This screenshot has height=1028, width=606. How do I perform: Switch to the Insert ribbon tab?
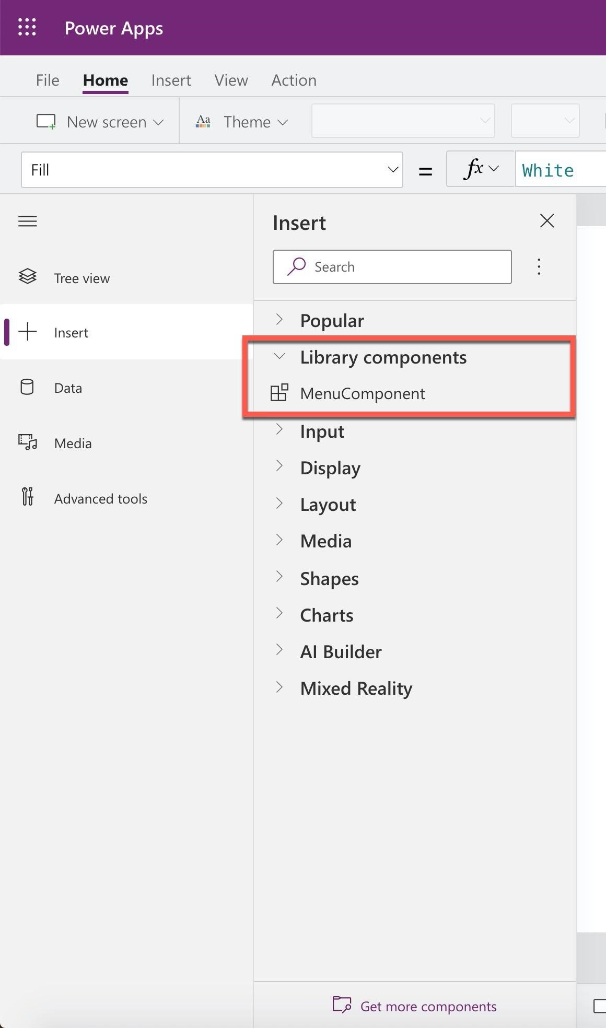[x=171, y=80]
